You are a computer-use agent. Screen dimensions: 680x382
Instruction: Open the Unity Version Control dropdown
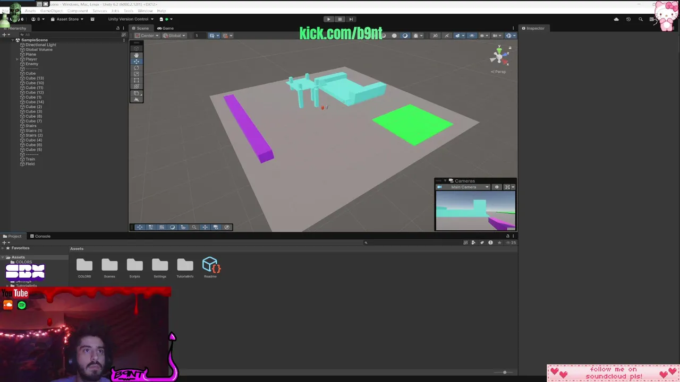[131, 19]
